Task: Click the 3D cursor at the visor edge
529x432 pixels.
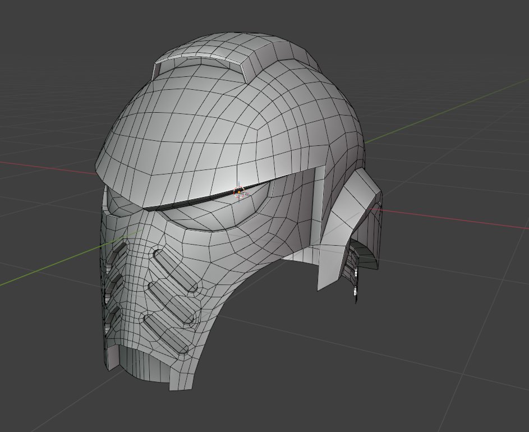Action: tap(239, 192)
